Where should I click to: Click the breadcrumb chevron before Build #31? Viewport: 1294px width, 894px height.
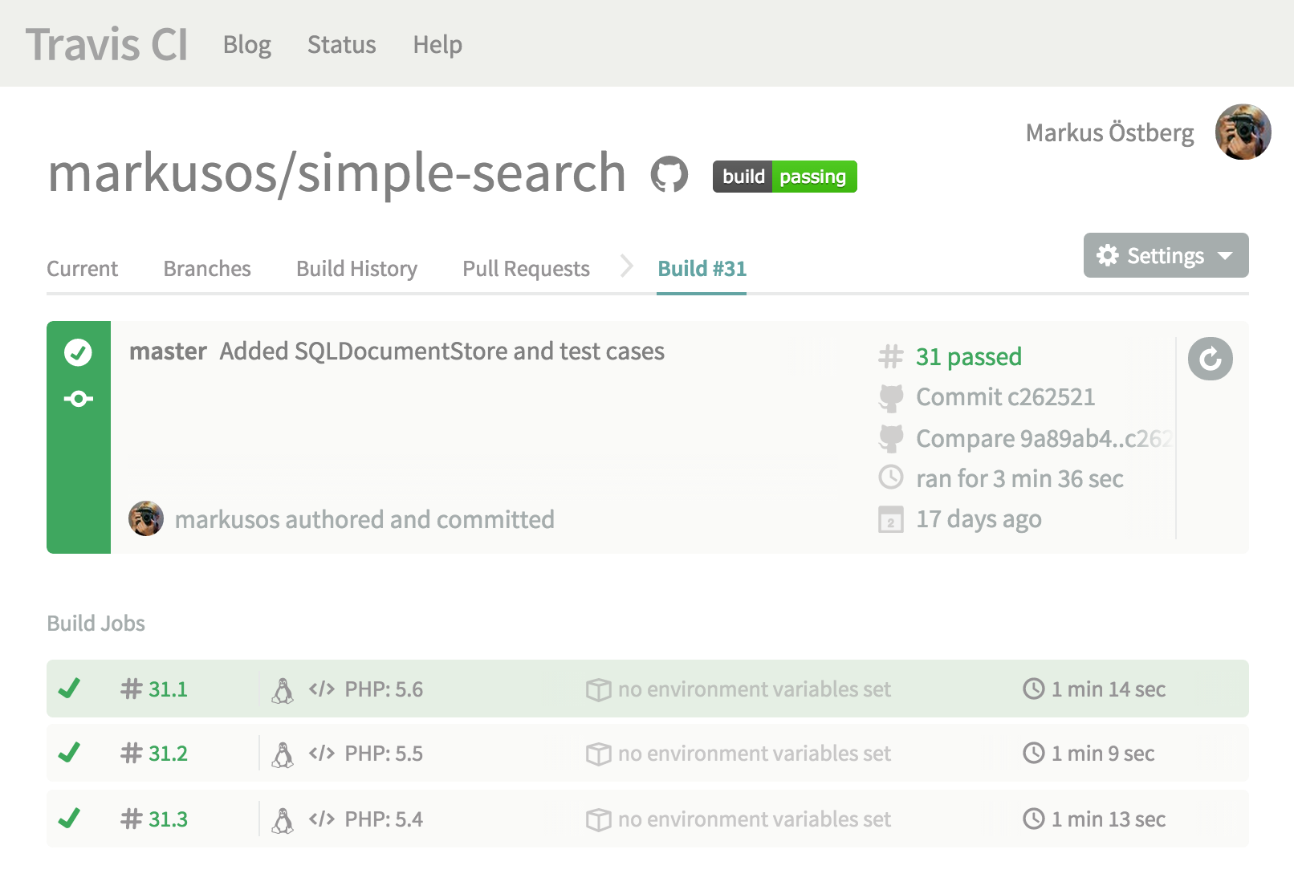(x=627, y=266)
